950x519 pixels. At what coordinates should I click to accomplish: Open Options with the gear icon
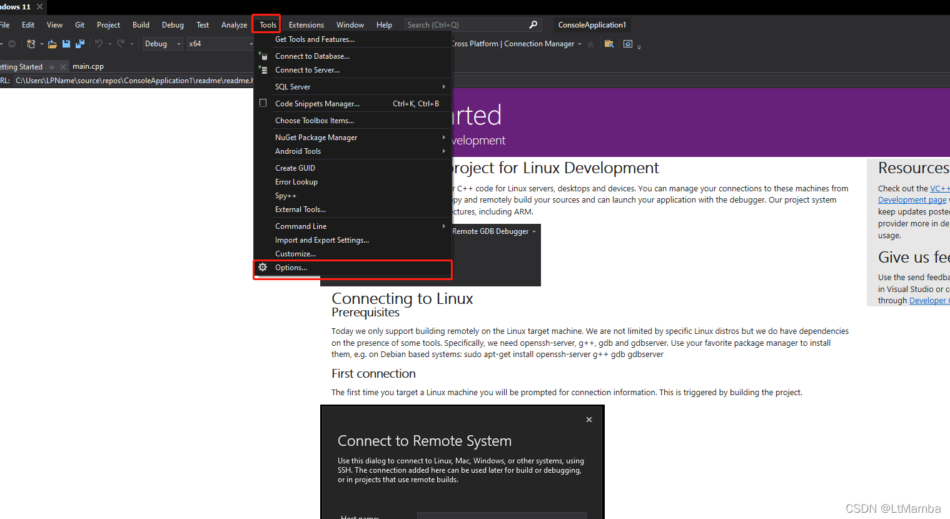[263, 267]
